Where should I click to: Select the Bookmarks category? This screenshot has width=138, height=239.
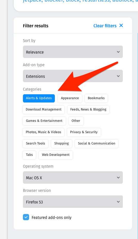[96, 98]
